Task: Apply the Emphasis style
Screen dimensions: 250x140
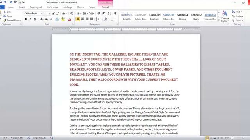Action: [x=155, y=16]
